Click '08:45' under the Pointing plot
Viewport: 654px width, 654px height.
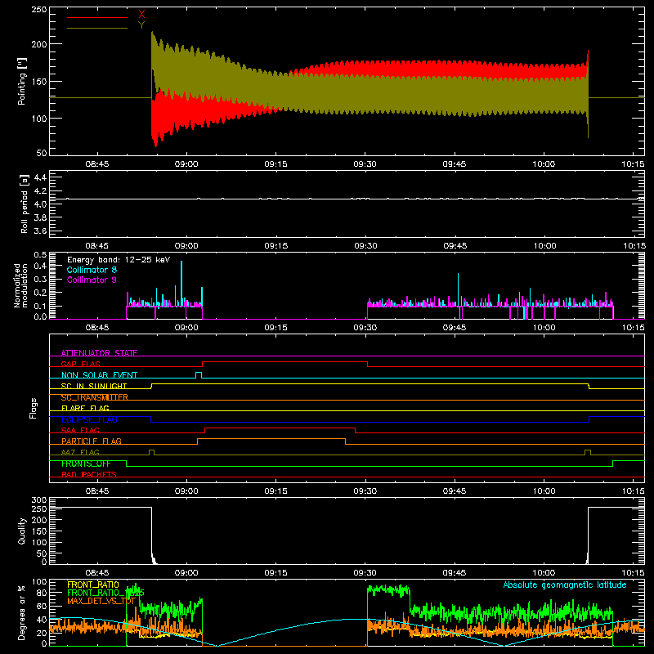point(97,164)
